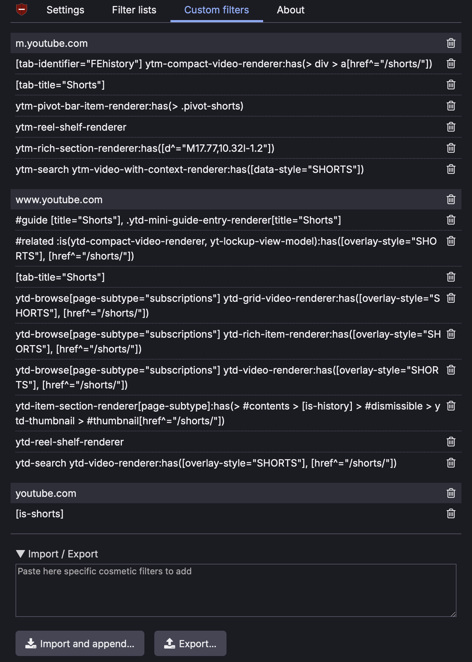The width and height of the screenshot is (472, 662).
Task: Remove the ytm-reel-shelf-renderer filter
Action: click(451, 127)
